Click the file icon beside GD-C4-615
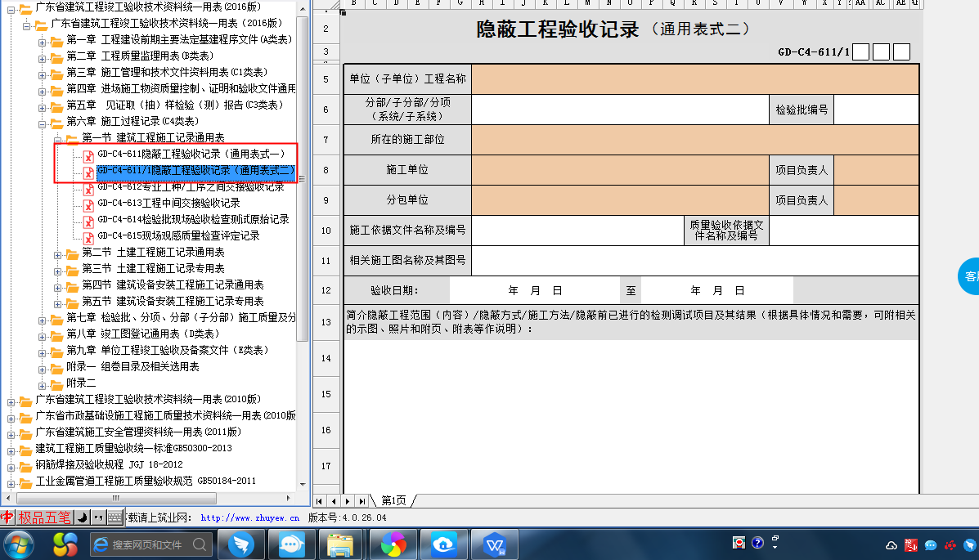The width and height of the screenshot is (979, 560). (88, 236)
